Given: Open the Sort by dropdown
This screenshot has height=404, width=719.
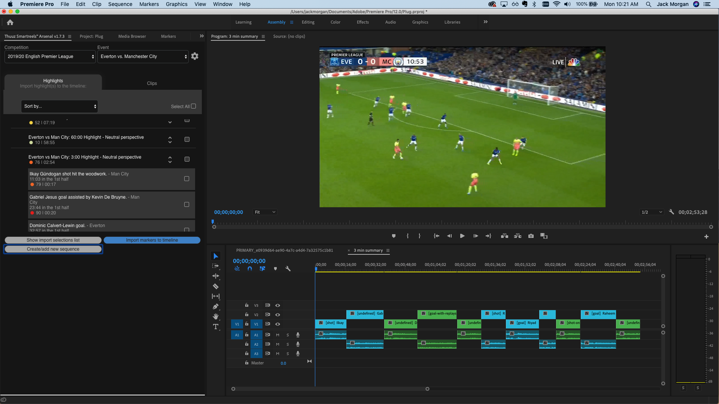Looking at the screenshot, I should [x=60, y=106].
